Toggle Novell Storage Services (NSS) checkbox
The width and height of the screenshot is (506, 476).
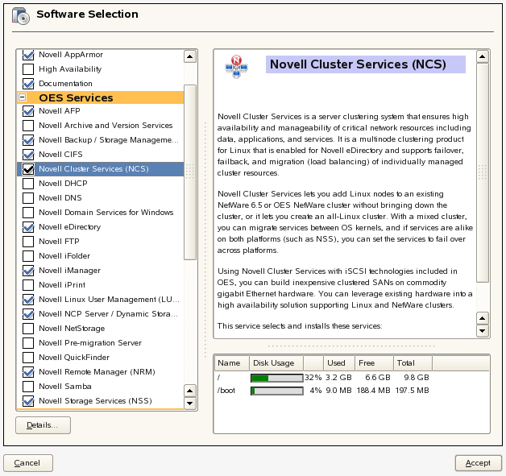[28, 401]
